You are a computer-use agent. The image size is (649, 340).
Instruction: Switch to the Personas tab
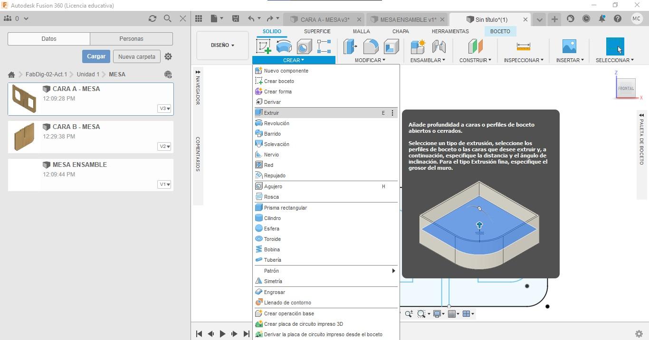pyautogui.click(x=131, y=39)
